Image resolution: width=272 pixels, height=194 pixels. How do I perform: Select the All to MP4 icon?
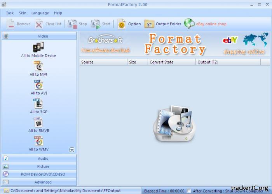coord(38,66)
